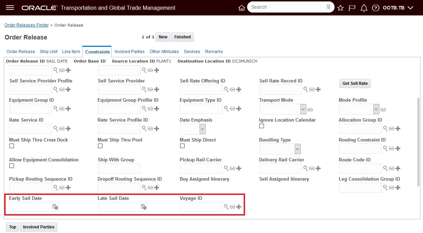Search for a Voyage ID

226,207
